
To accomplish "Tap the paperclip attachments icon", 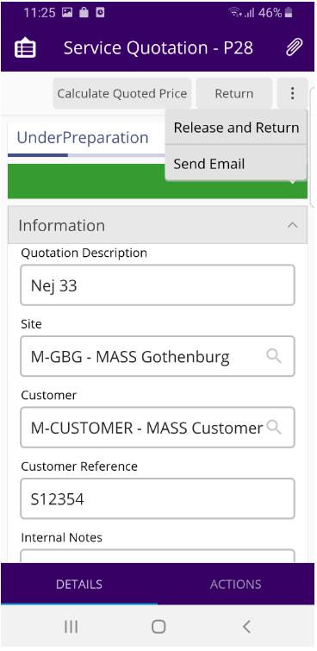I will coord(295,48).
